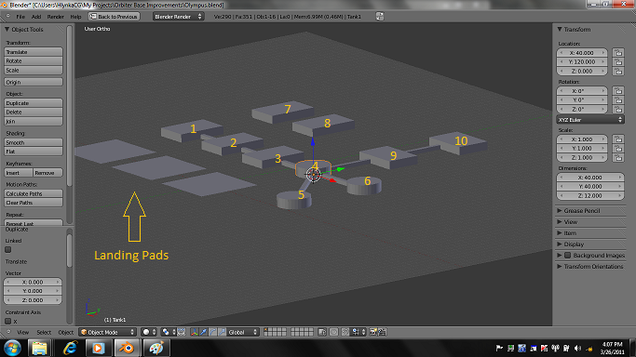Click the Duplicate object button
Image resolution: width=636 pixels, height=357 pixels.
pos(34,103)
